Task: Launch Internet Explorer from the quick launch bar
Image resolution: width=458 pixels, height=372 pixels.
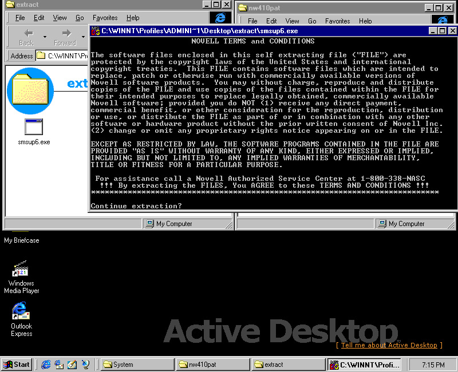Action: 46,365
